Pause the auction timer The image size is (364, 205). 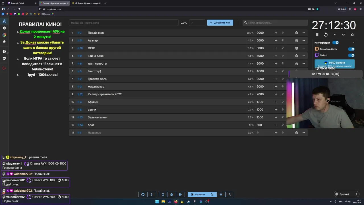317,35
